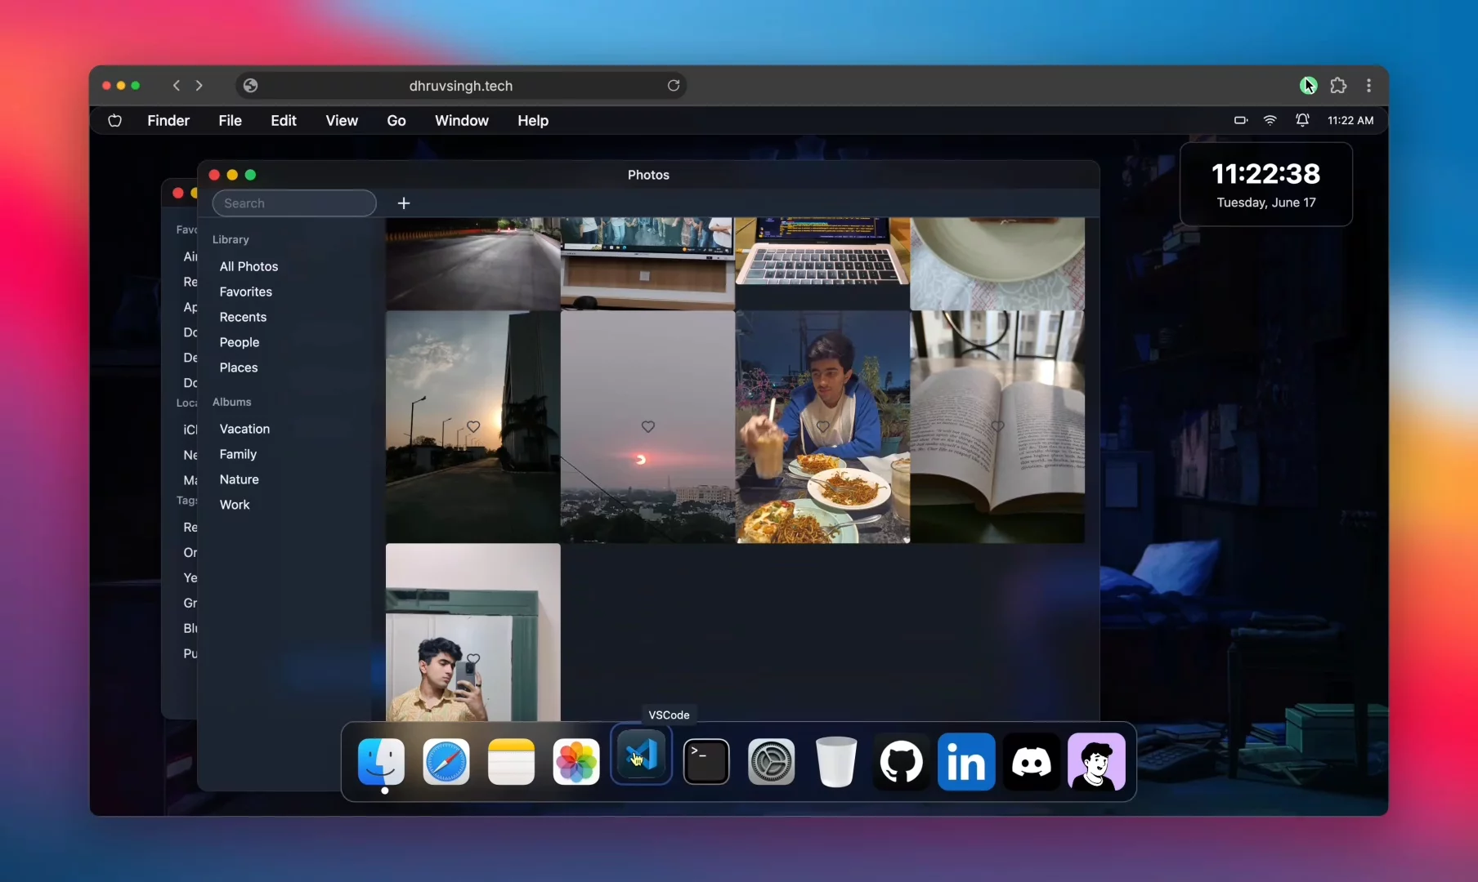
Task: Launch the Terminal app in the dock
Action: [706, 761]
